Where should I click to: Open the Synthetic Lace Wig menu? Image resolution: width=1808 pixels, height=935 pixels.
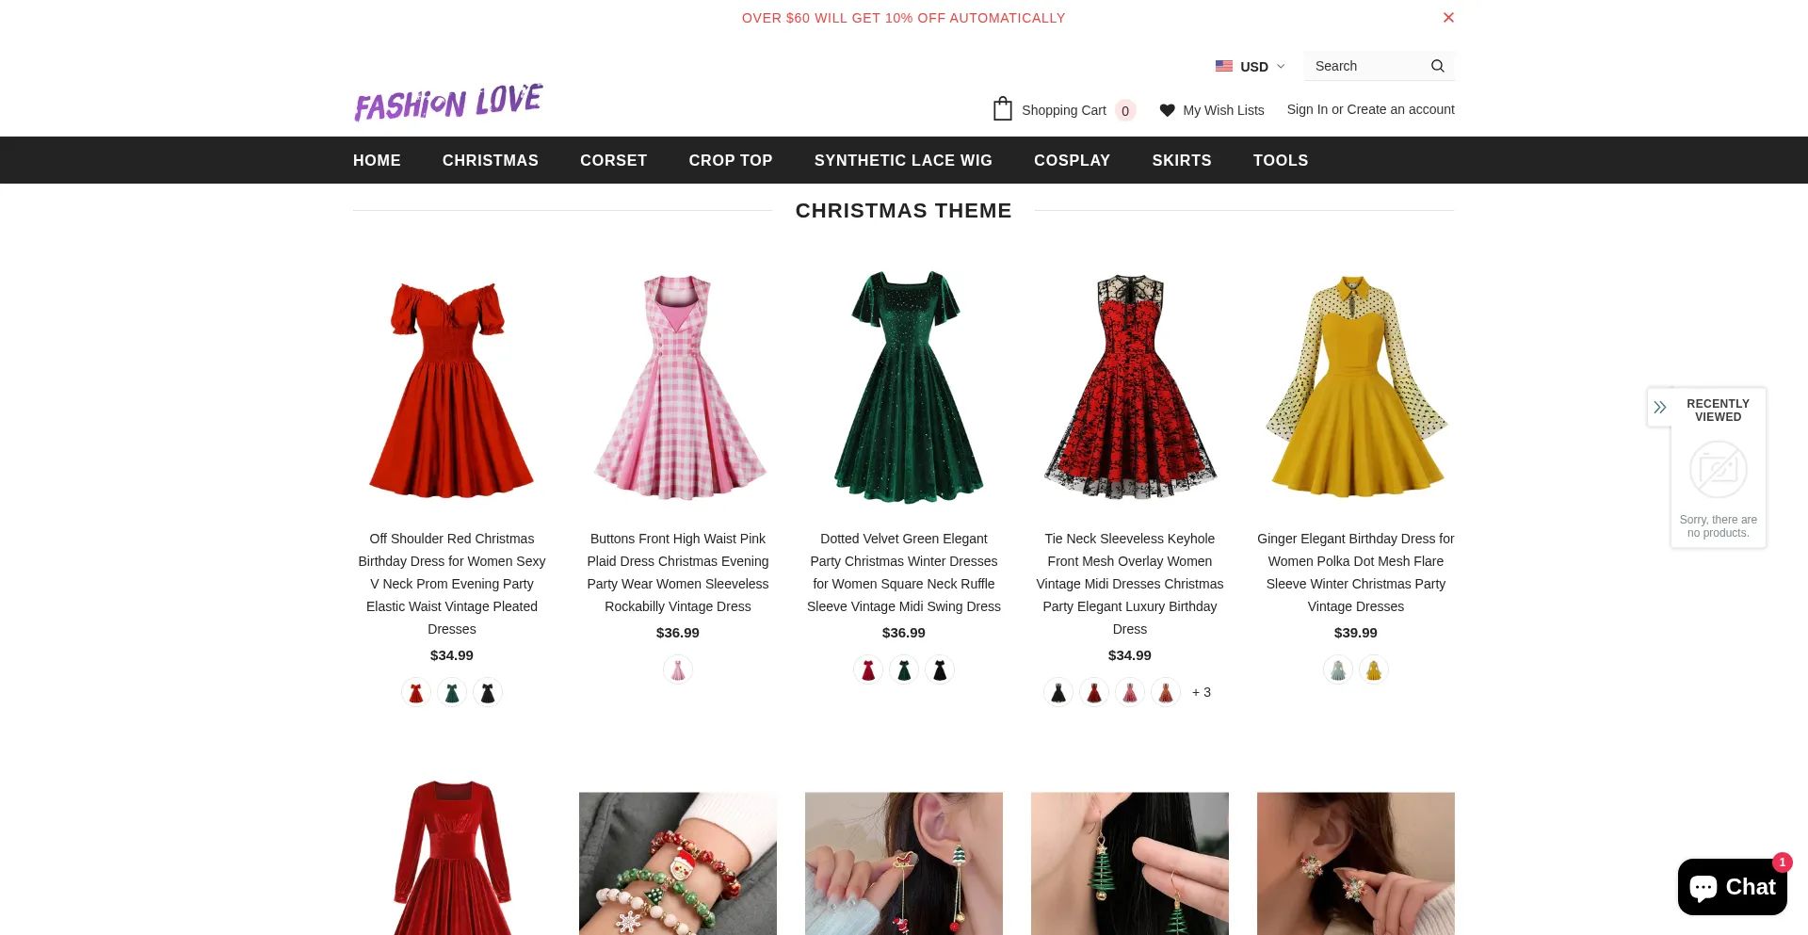[902, 160]
